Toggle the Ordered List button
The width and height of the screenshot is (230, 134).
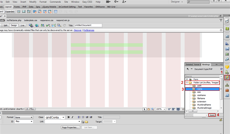point(83,117)
